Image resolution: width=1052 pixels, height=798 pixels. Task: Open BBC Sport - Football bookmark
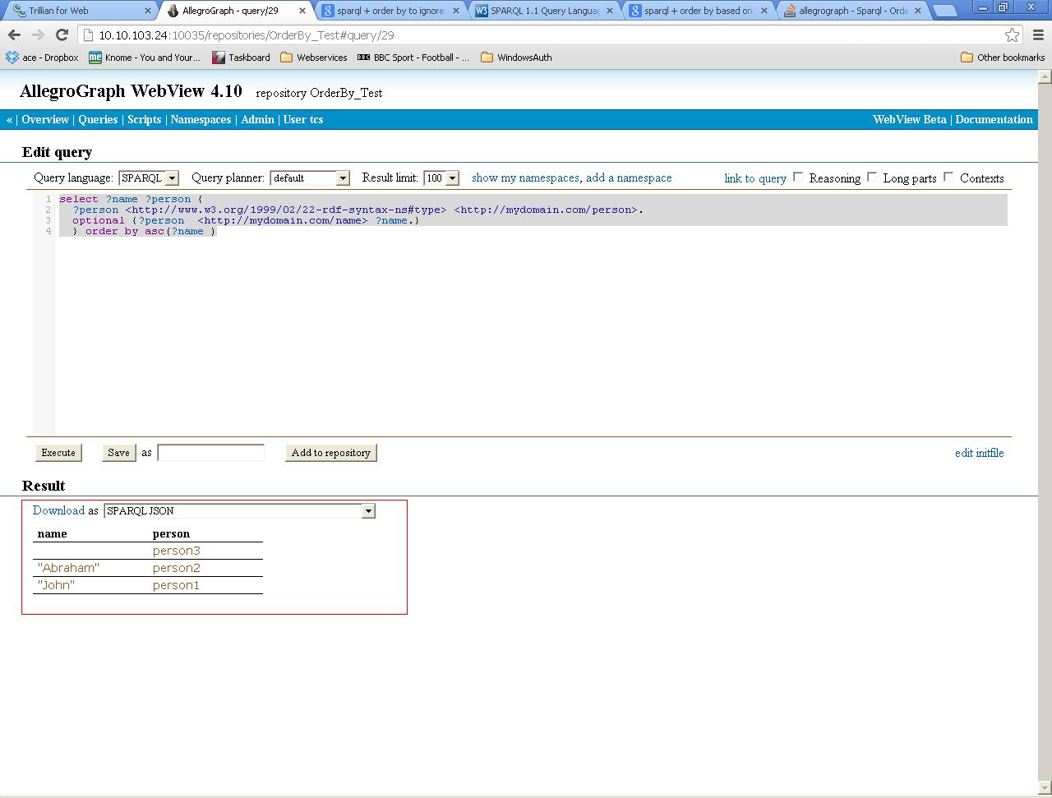coord(413,58)
